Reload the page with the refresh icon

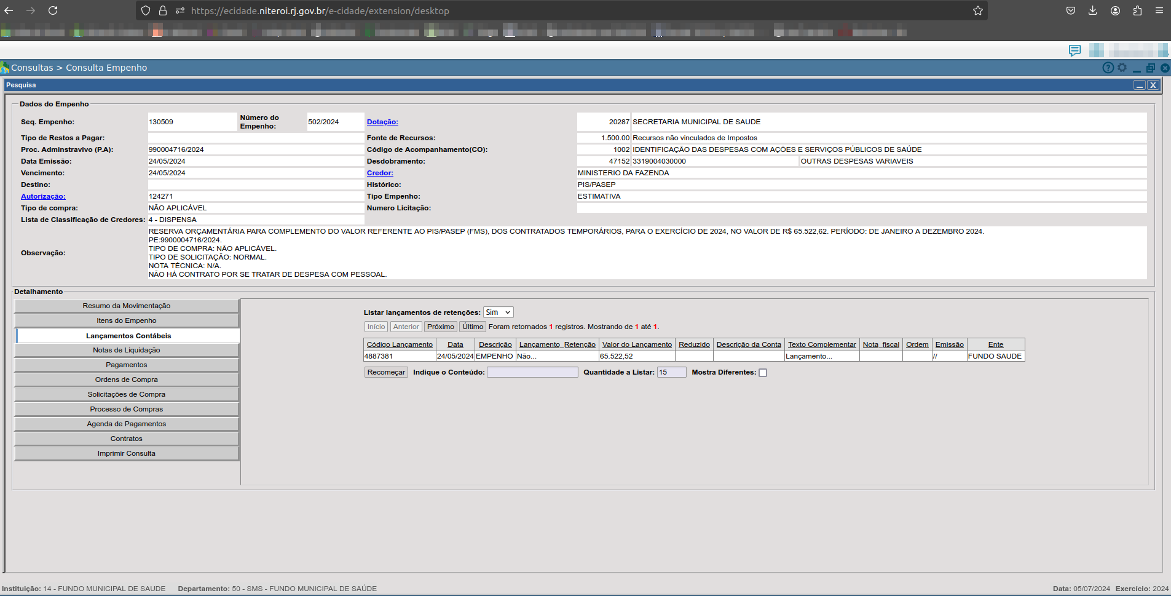coord(53,10)
